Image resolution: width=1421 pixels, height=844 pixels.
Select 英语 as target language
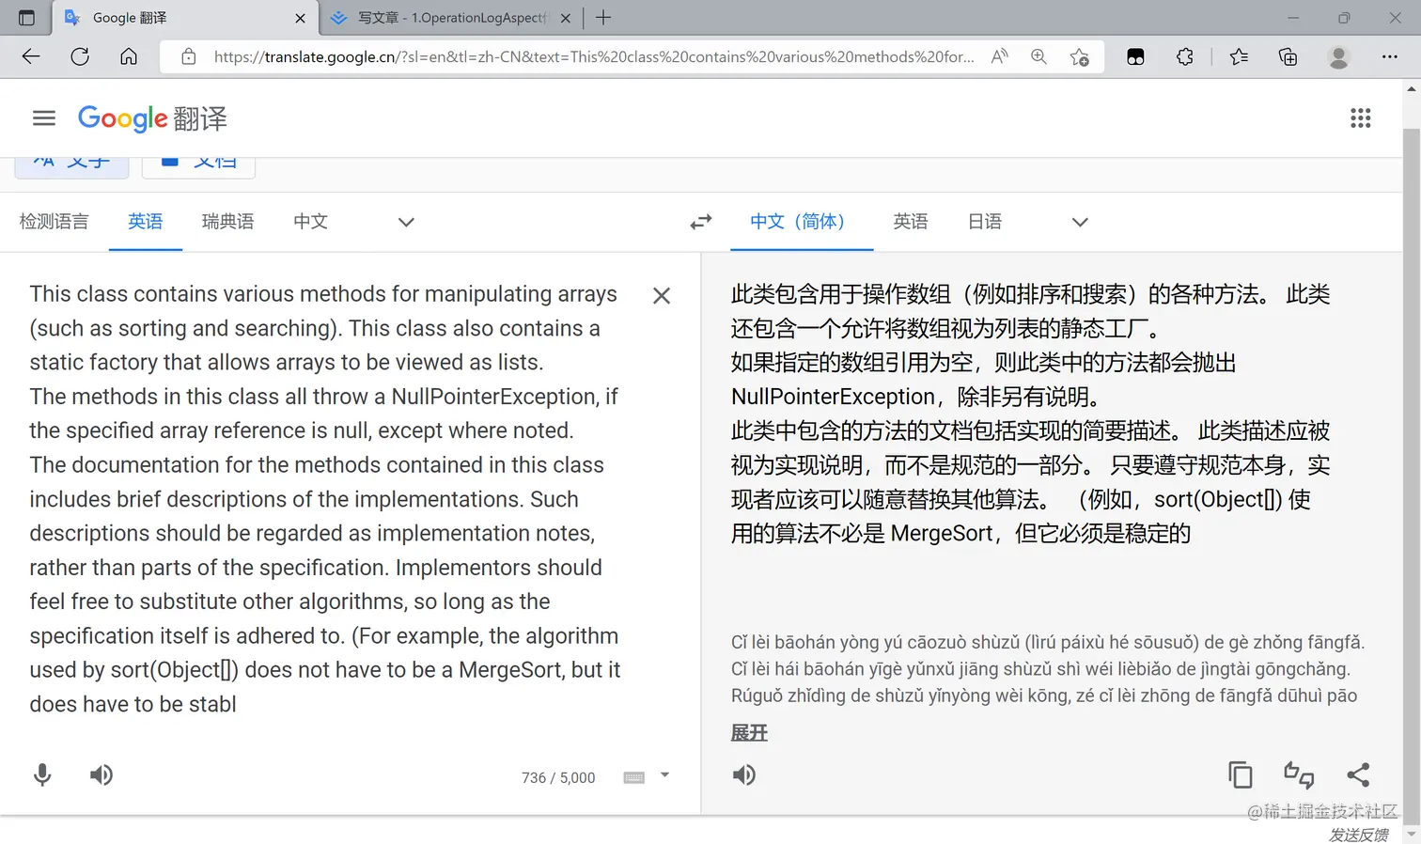(x=911, y=222)
